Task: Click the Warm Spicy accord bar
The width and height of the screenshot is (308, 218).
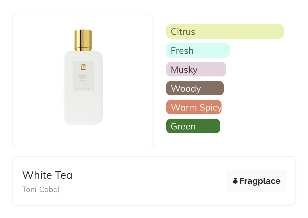Action: [194, 107]
